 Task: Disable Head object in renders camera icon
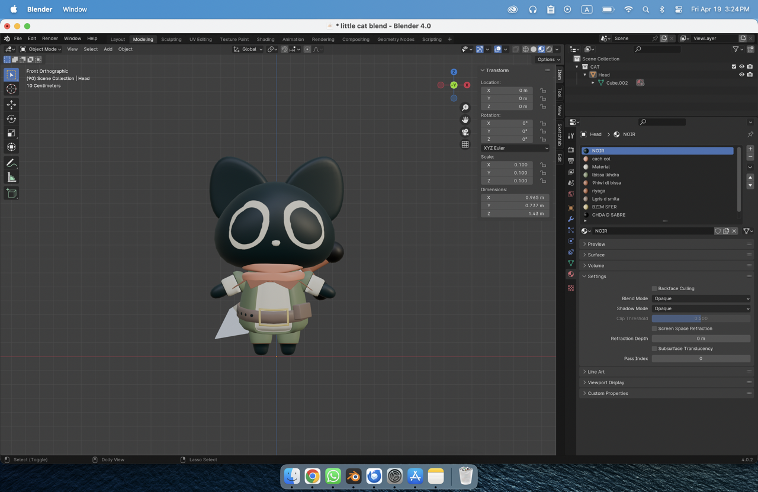point(750,75)
